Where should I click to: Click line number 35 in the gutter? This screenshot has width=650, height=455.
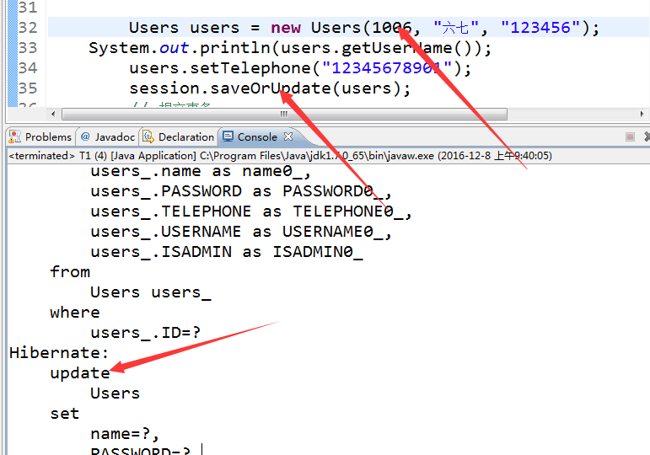(28, 88)
